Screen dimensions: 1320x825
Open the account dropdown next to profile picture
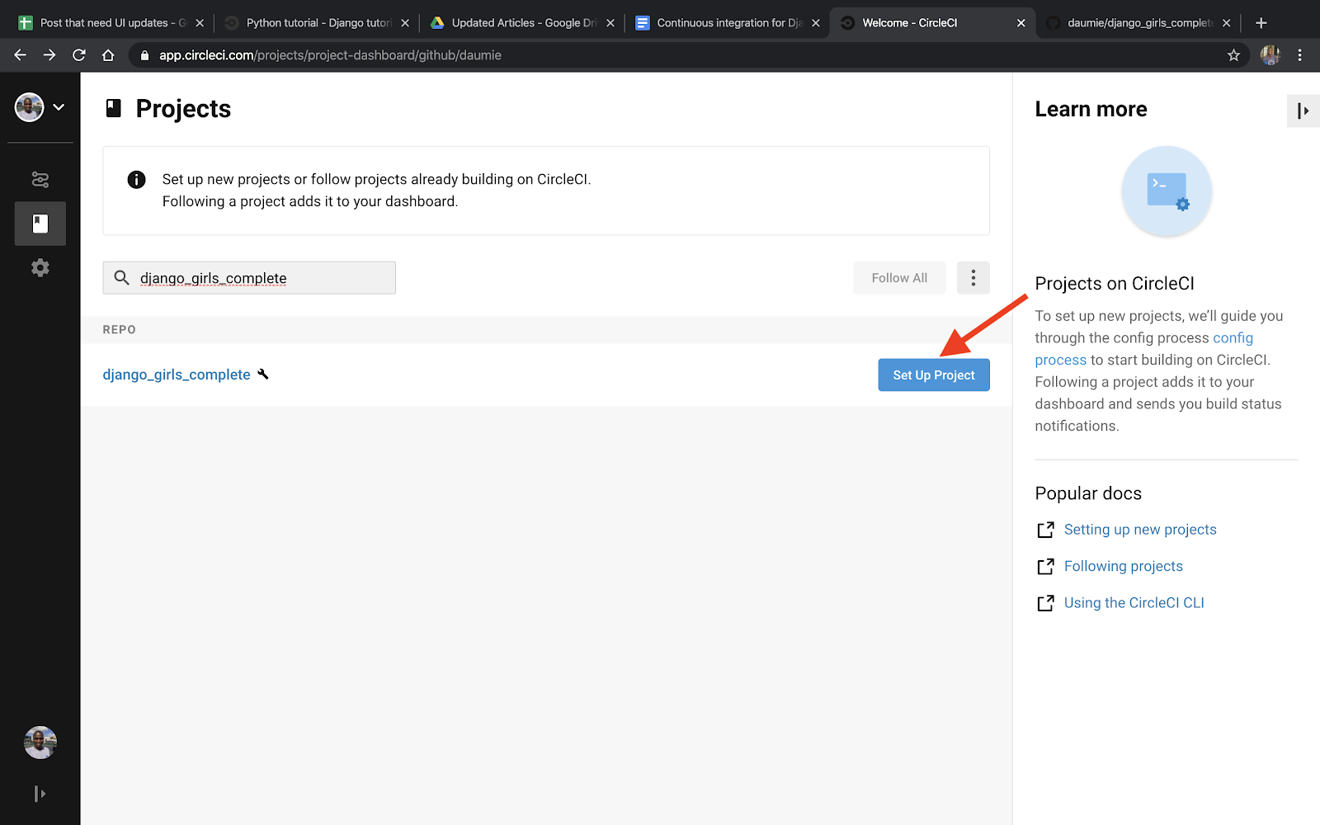tap(59, 106)
